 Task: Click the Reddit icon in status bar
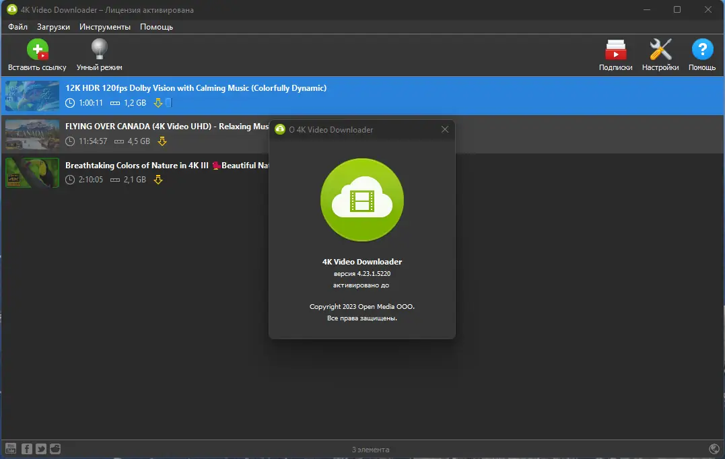55,448
